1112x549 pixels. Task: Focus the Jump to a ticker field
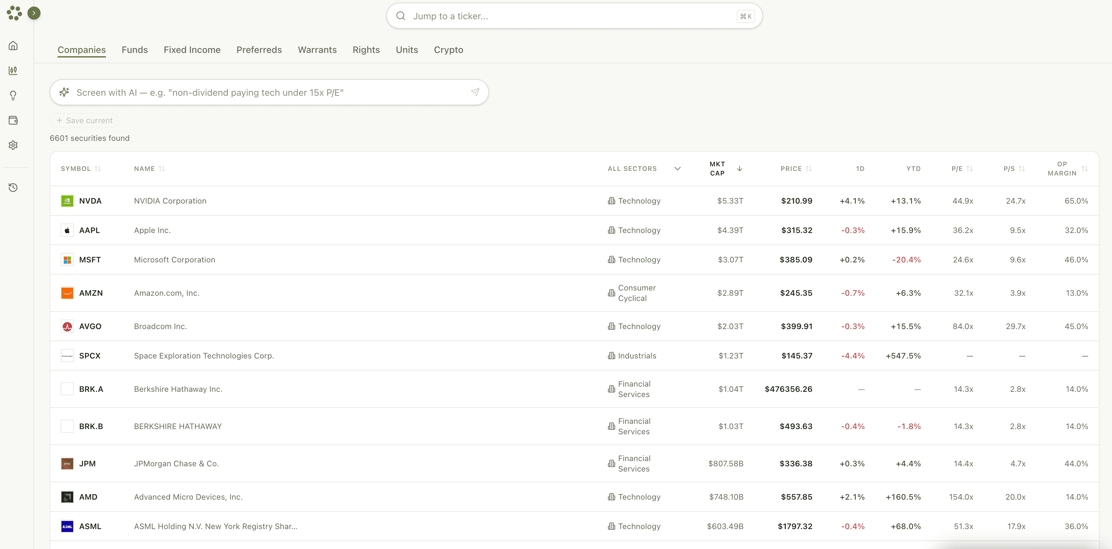tap(574, 16)
